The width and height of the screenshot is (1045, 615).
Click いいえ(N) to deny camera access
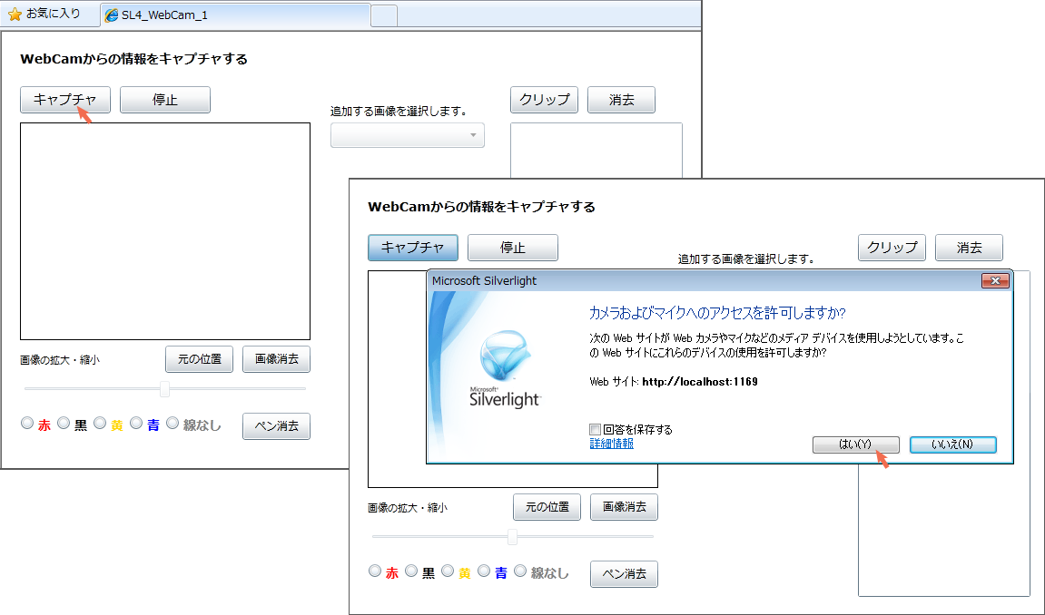tap(953, 444)
